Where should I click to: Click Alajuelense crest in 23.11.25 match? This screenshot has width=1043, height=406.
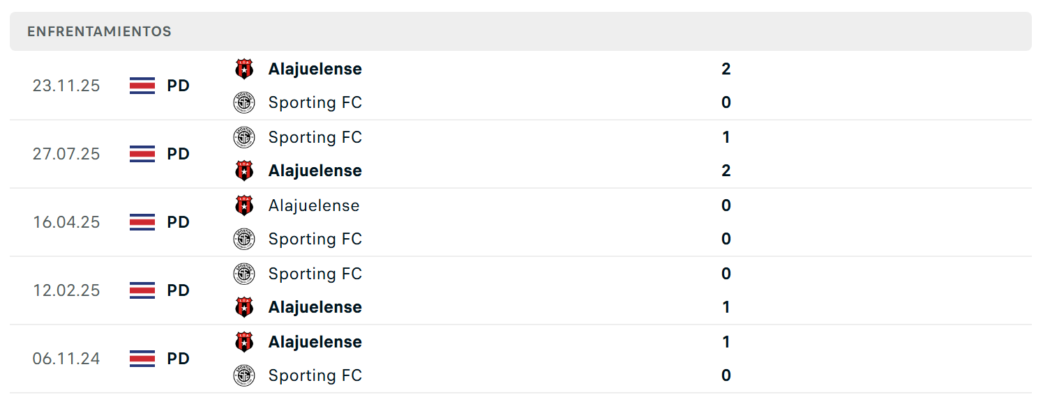click(244, 69)
